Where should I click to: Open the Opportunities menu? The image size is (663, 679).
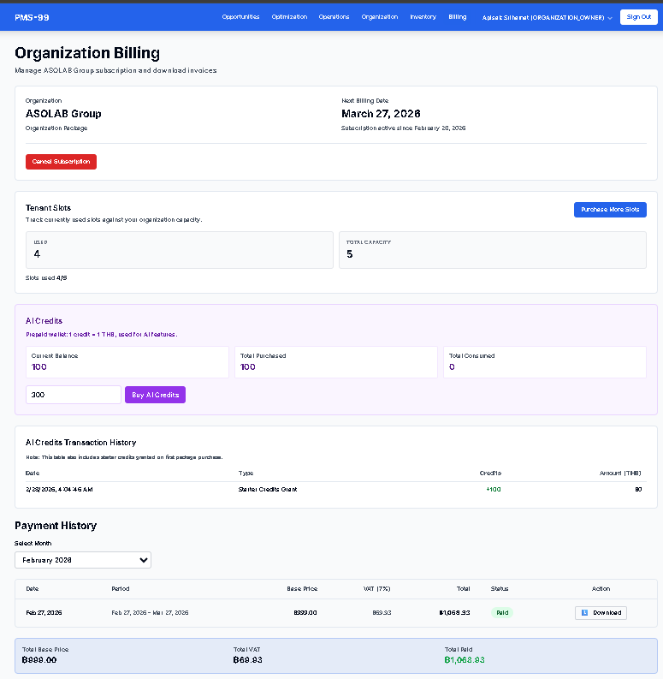[x=240, y=17]
